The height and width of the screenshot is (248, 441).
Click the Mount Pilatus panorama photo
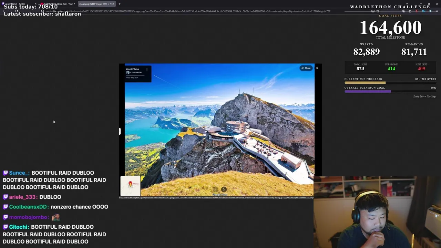point(219,130)
